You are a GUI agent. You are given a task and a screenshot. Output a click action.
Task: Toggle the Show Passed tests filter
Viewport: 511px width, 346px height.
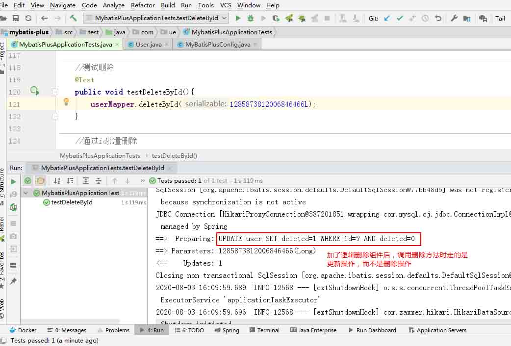pyautogui.click(x=28, y=181)
